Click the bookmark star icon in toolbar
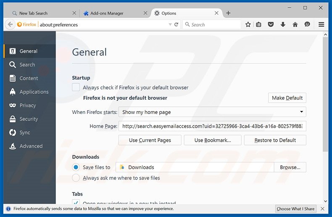 (248, 24)
